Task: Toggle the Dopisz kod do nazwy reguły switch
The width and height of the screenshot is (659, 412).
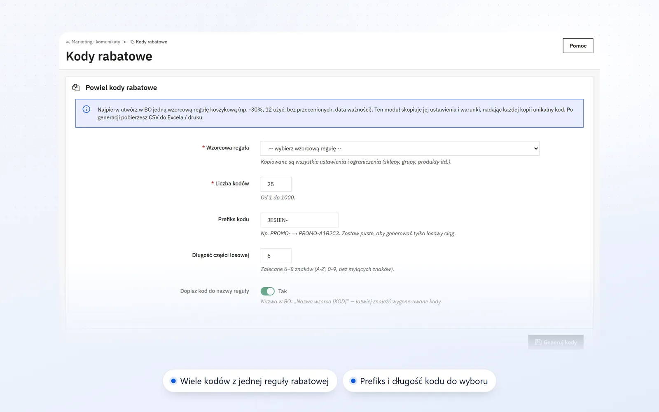Action: click(268, 291)
